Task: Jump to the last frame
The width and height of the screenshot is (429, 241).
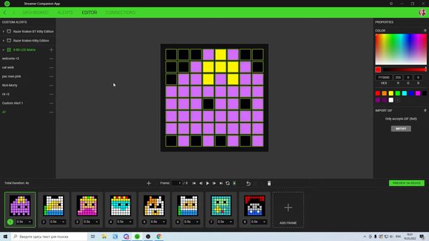Action: (x=221, y=183)
